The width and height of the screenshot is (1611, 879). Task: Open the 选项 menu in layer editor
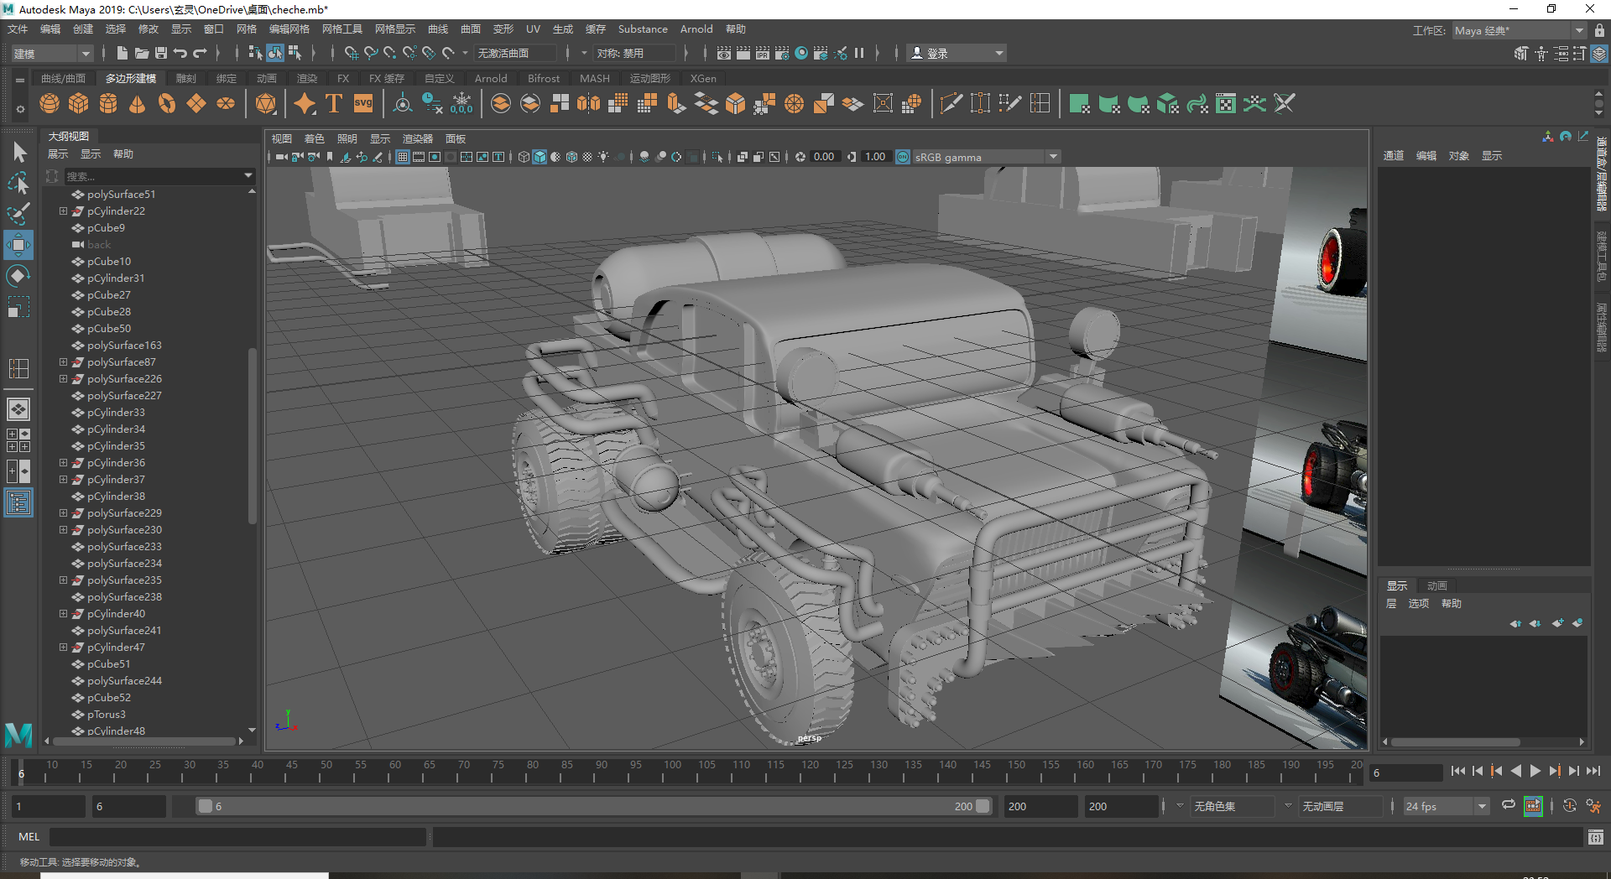pyautogui.click(x=1419, y=604)
